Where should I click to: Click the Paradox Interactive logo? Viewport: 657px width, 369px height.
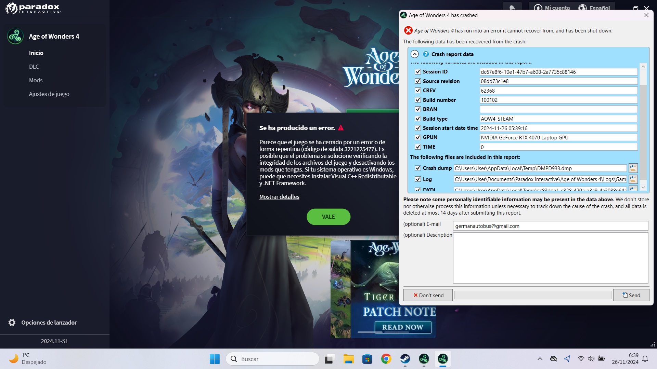pos(33,9)
